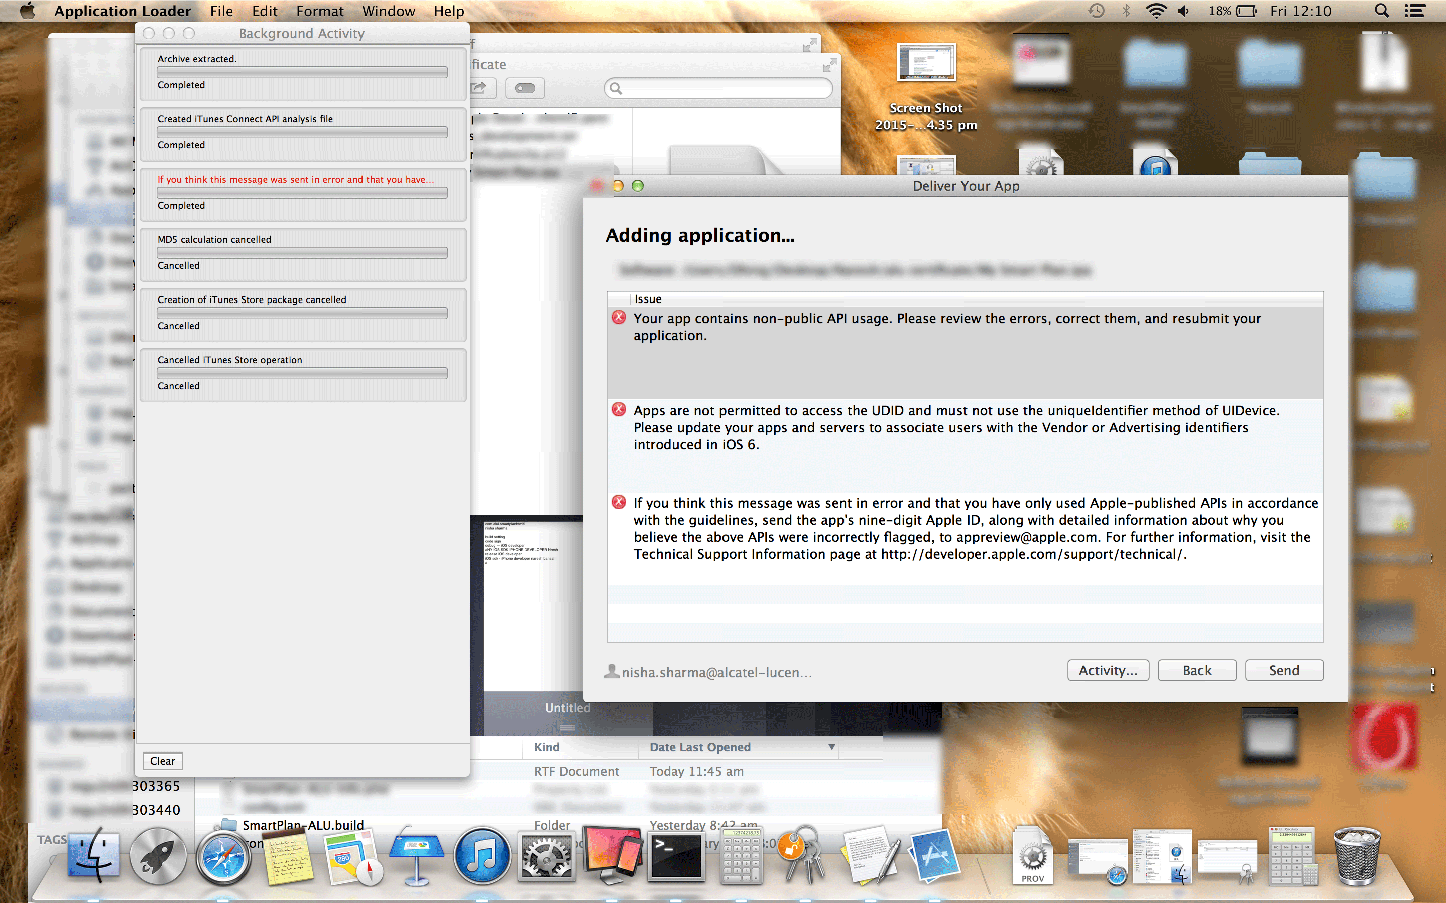Open Notification Center list icon
Screen dimensions: 1446x903
pyautogui.click(x=1414, y=11)
